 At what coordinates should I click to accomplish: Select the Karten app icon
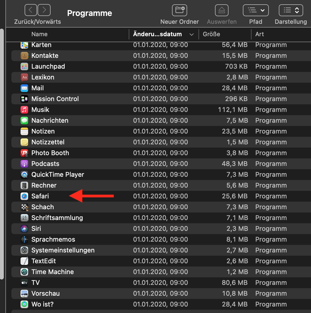coord(24,45)
